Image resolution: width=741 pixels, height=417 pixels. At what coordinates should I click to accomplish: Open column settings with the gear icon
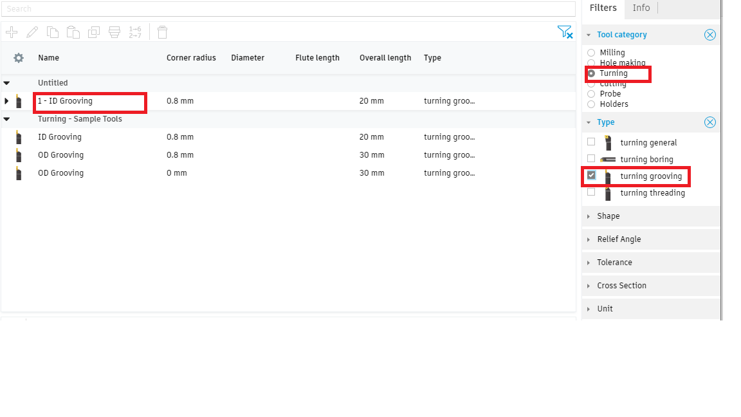(19, 58)
